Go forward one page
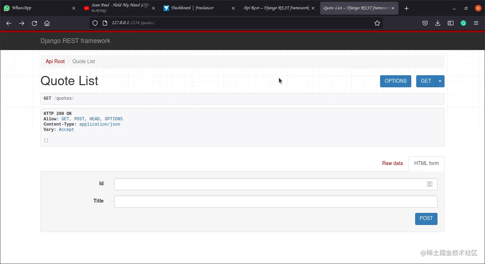 (22, 23)
